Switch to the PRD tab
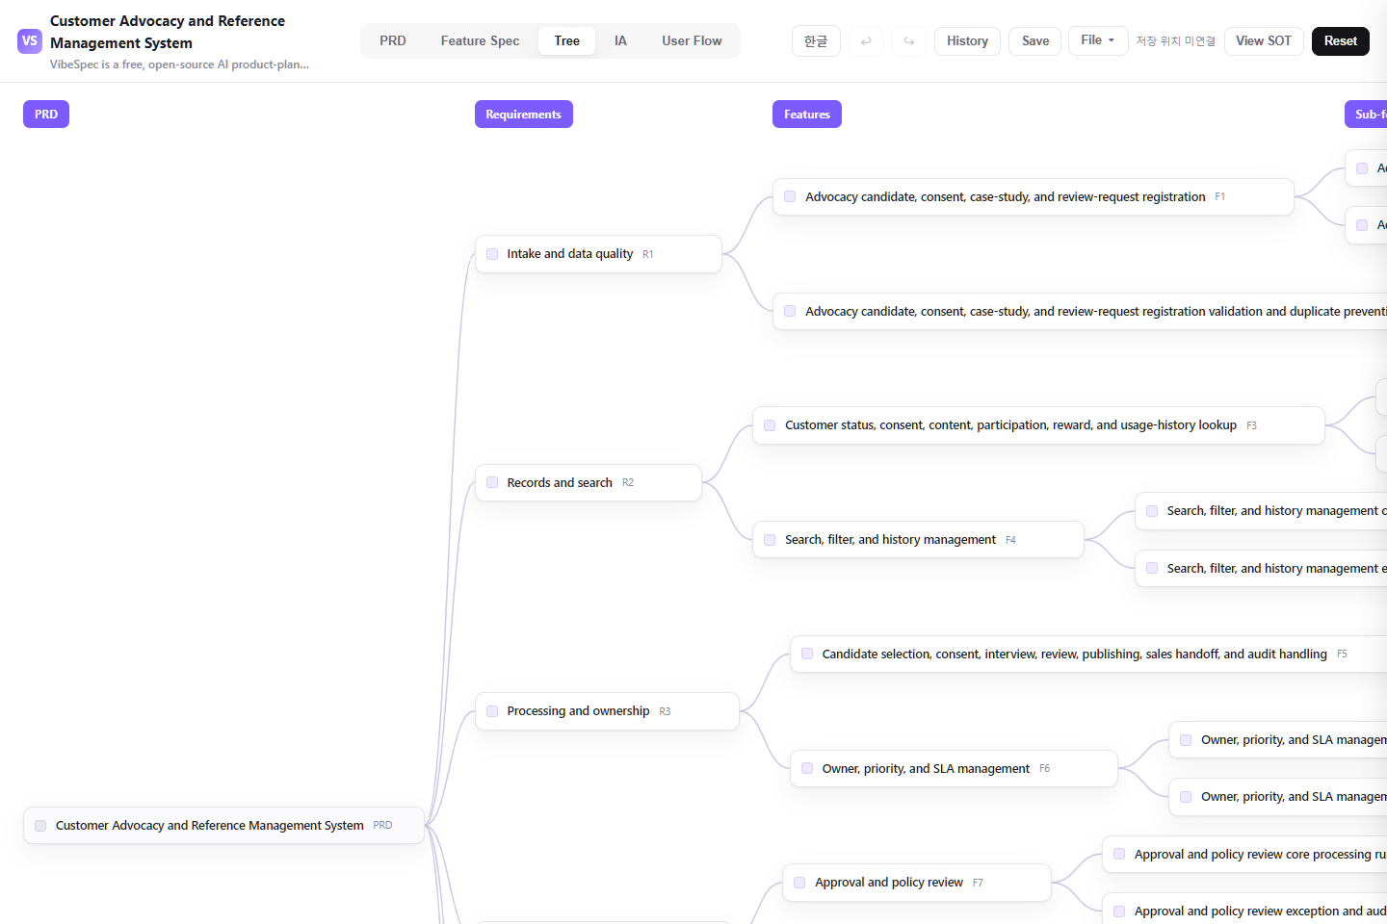The height and width of the screenshot is (924, 1387). click(393, 41)
